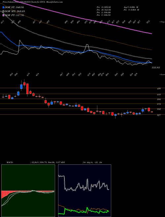Click the 'Pre O: 338.80' open value
Viewport: 165px width, 217px height.
(104, 7)
